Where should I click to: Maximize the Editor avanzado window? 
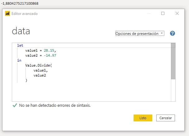(x=163, y=14)
